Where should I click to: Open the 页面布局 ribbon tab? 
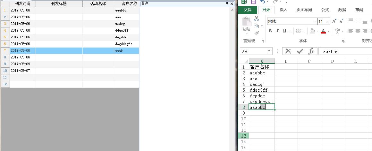pos(304,10)
